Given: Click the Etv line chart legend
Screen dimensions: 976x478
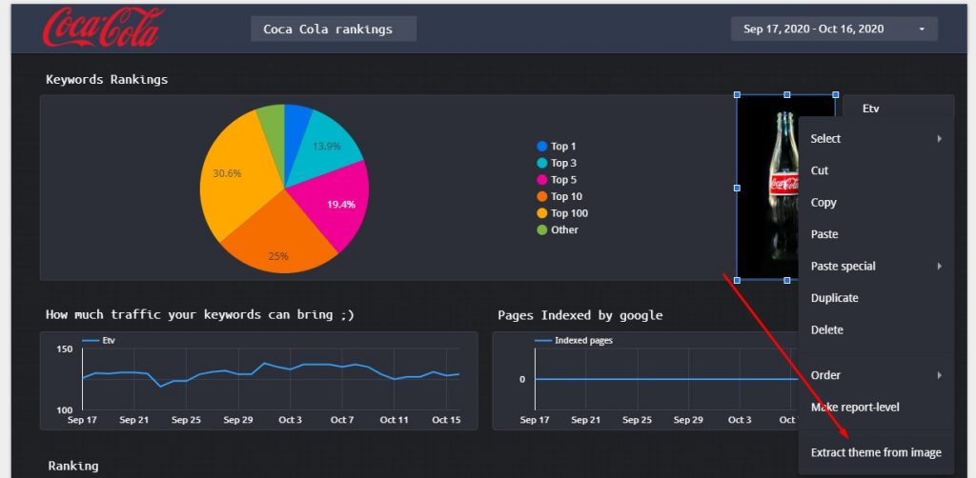Looking at the screenshot, I should pyautogui.click(x=99, y=341).
